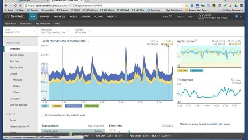Select Overview in the sidebar
This screenshot has height=140, width=248.
[x=20, y=49]
